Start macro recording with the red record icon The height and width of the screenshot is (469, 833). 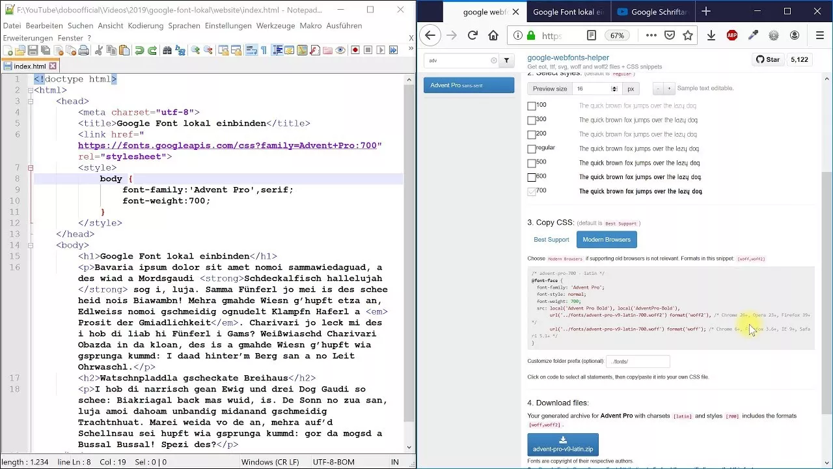tap(354, 50)
